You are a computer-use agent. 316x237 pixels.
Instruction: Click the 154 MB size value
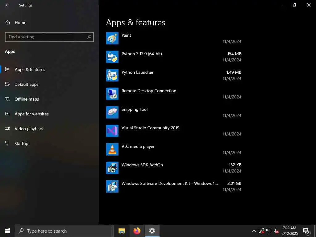point(234,54)
